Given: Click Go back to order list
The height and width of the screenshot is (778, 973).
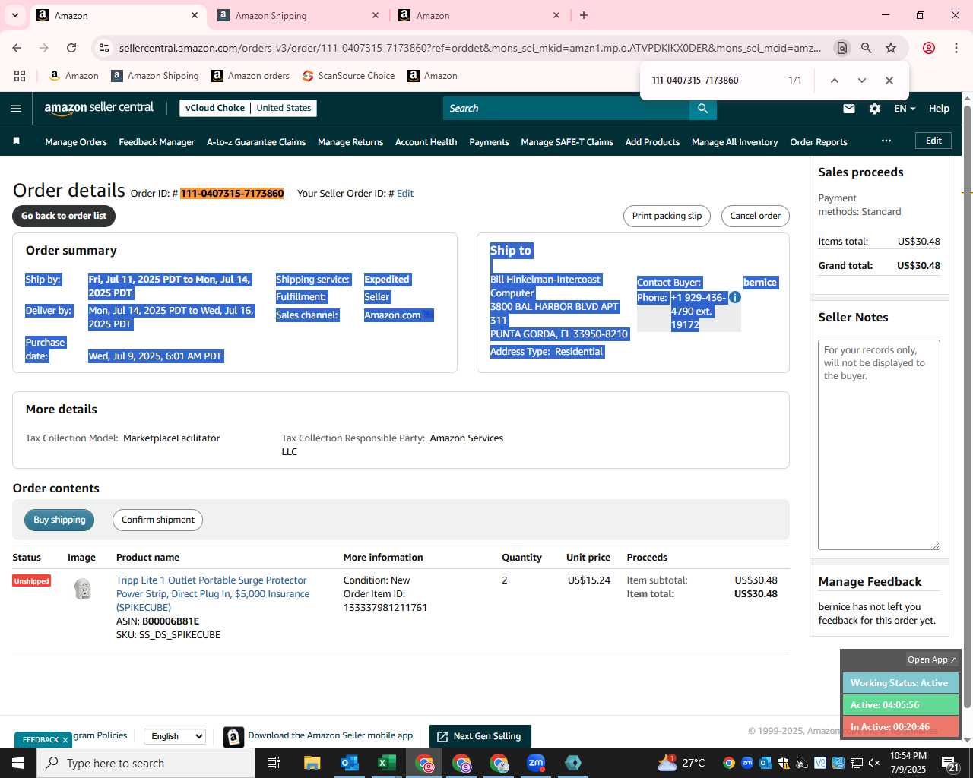Looking at the screenshot, I should 64,216.
